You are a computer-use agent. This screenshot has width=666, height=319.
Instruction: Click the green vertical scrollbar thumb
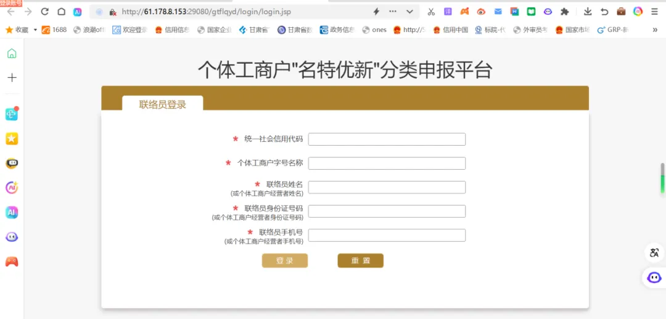[x=662, y=178]
